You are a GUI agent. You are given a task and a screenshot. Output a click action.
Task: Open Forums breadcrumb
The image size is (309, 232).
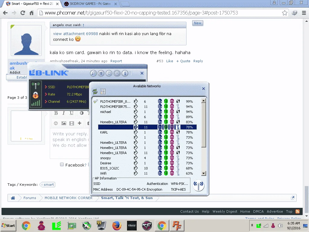pyautogui.click(x=30, y=198)
